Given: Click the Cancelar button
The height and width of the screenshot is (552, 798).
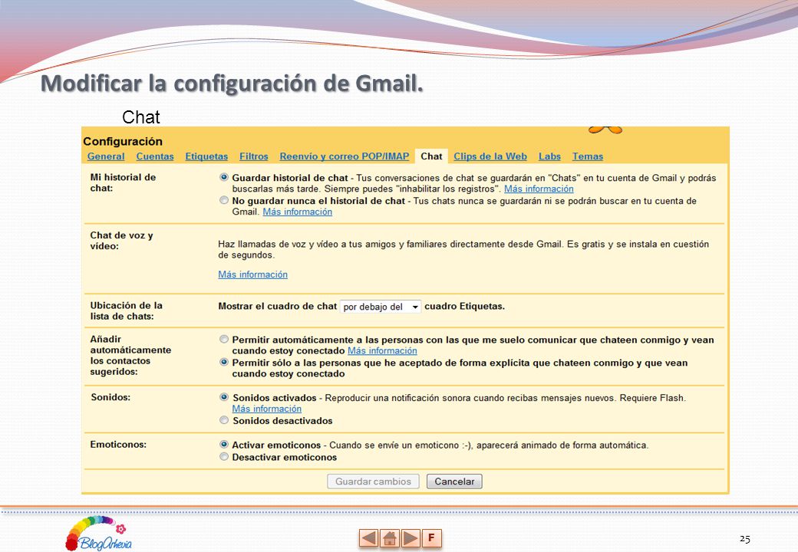Looking at the screenshot, I should point(454,481).
